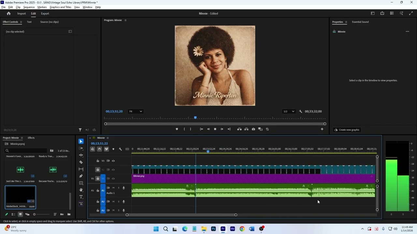417x234 pixels.
Task: Open Graphics and Titles menu
Action: [60, 7]
